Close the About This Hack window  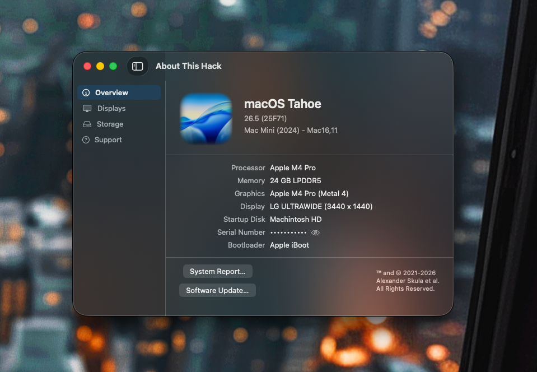tap(87, 66)
